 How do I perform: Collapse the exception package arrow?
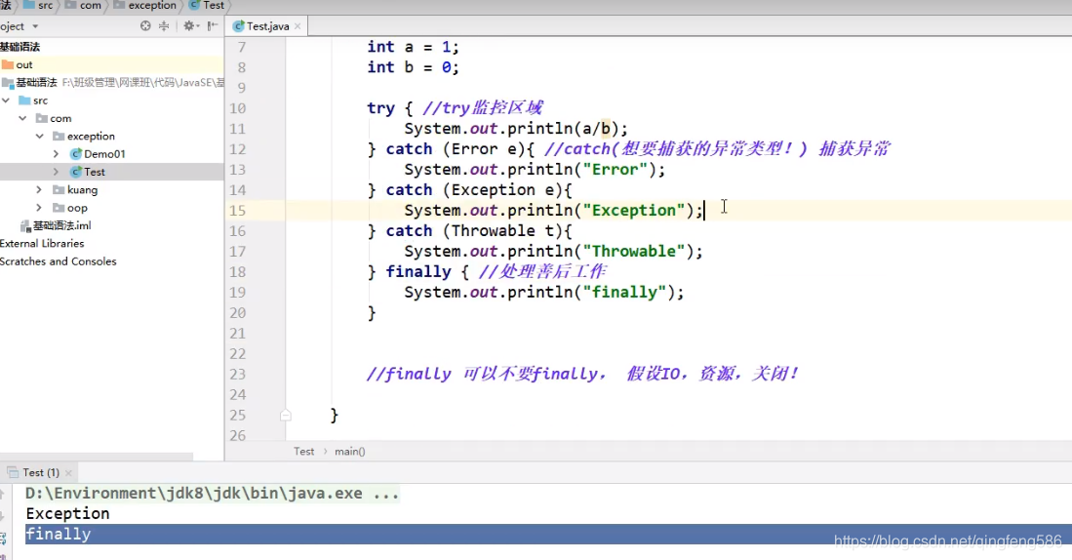pos(40,136)
